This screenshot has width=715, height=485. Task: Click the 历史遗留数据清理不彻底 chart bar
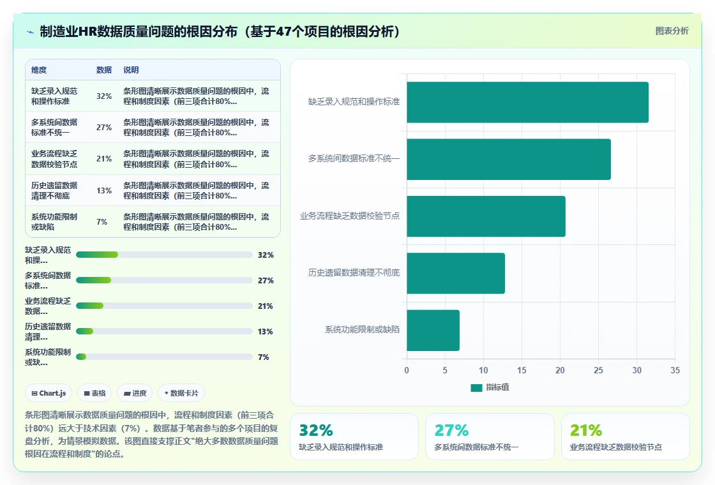[456, 273]
